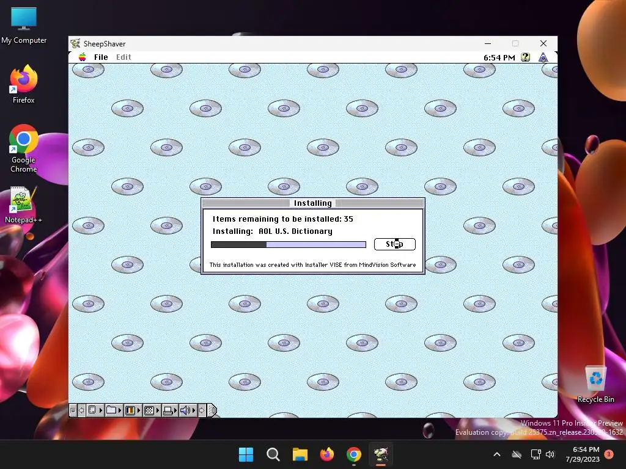Open the notification count badge

coord(609,454)
